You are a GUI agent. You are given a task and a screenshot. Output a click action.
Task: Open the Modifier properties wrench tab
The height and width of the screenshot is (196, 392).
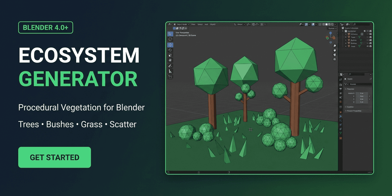point(341,116)
